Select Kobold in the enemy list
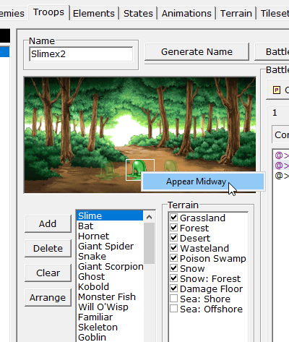The image size is (289, 342). (110, 287)
